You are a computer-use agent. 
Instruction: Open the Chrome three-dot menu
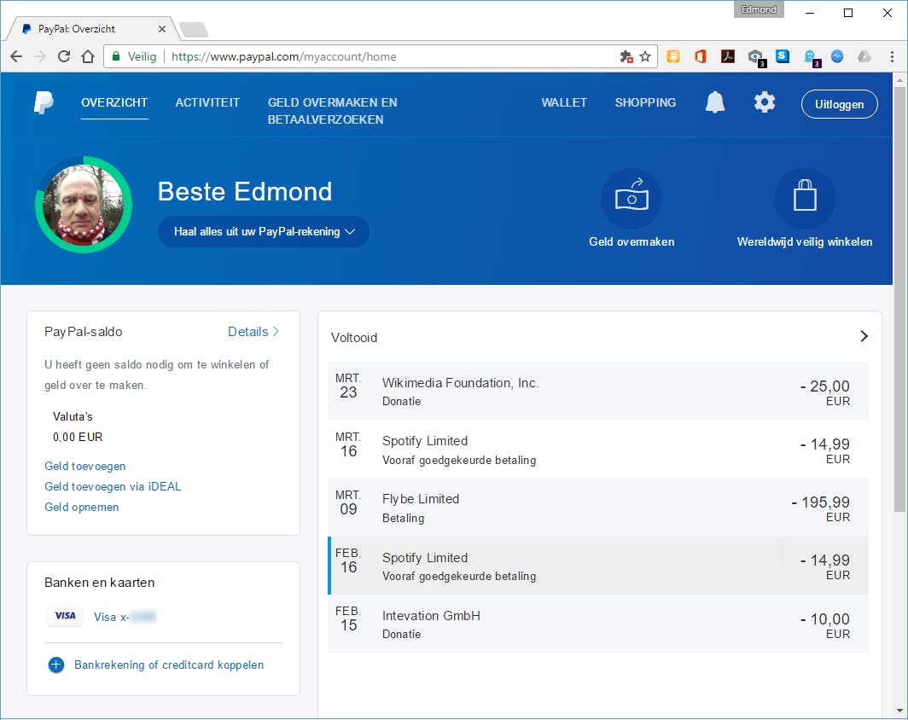[x=892, y=57]
